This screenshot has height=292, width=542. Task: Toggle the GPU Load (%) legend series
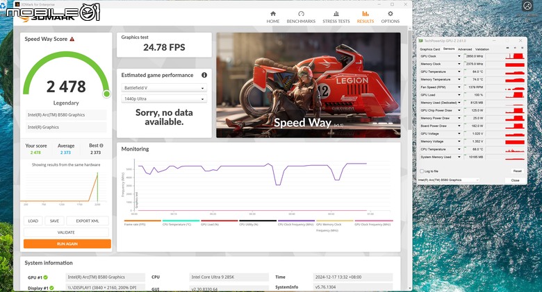click(219, 223)
